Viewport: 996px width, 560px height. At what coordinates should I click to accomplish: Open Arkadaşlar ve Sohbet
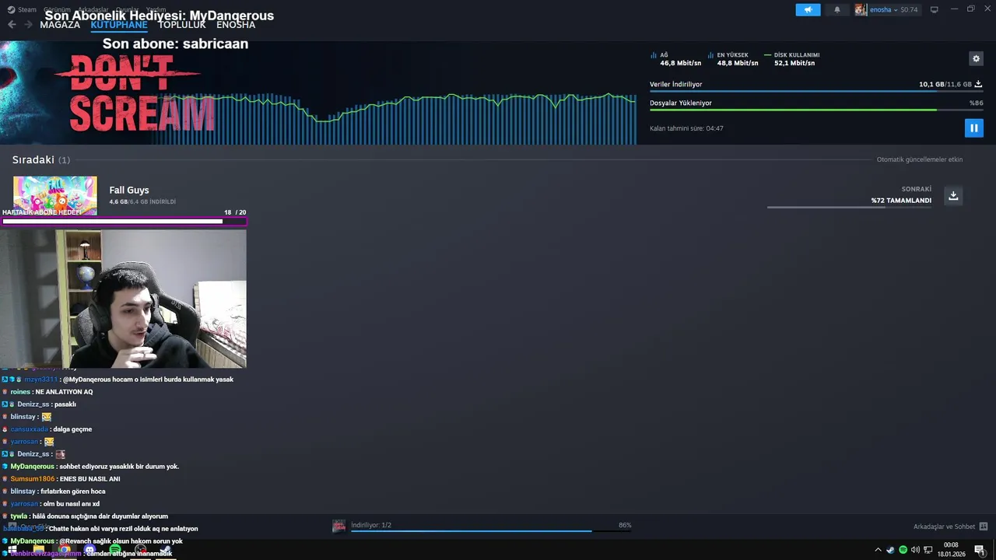pos(944,527)
